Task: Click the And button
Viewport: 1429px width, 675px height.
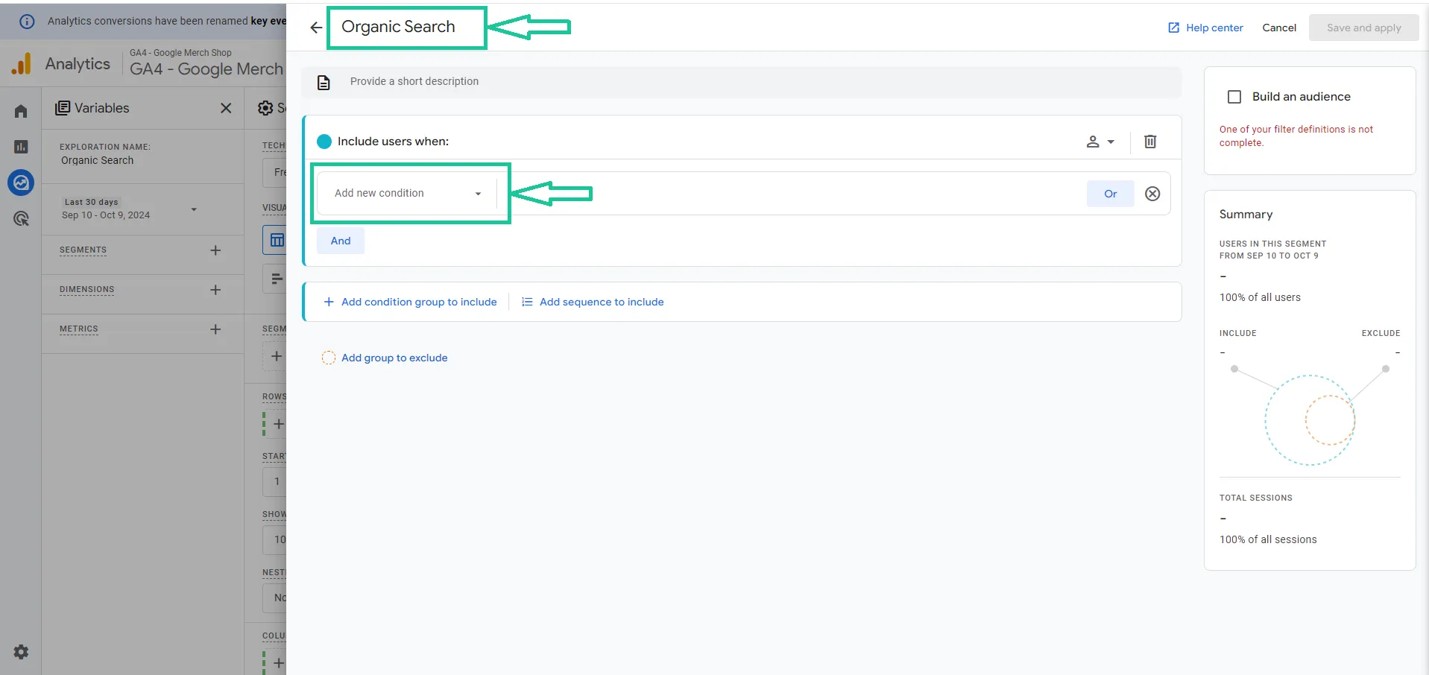Action: pyautogui.click(x=341, y=241)
